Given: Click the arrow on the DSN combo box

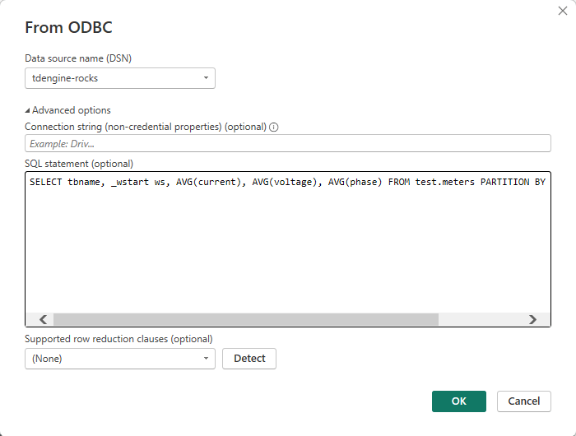Looking at the screenshot, I should coord(205,78).
